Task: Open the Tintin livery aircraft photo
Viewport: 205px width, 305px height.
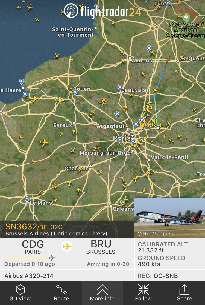Action: 169,217
